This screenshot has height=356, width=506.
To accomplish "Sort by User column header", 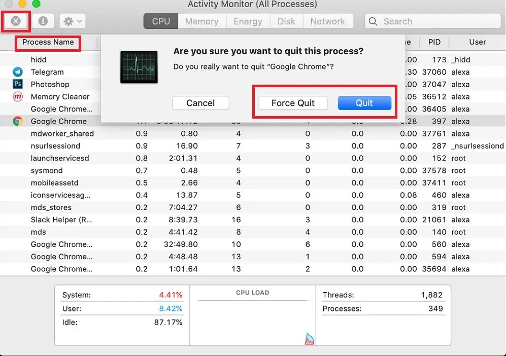I will click(x=477, y=42).
